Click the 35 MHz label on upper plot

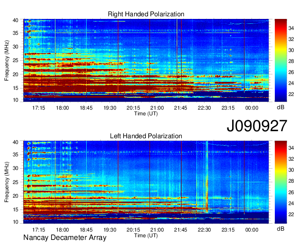coord(15,33)
